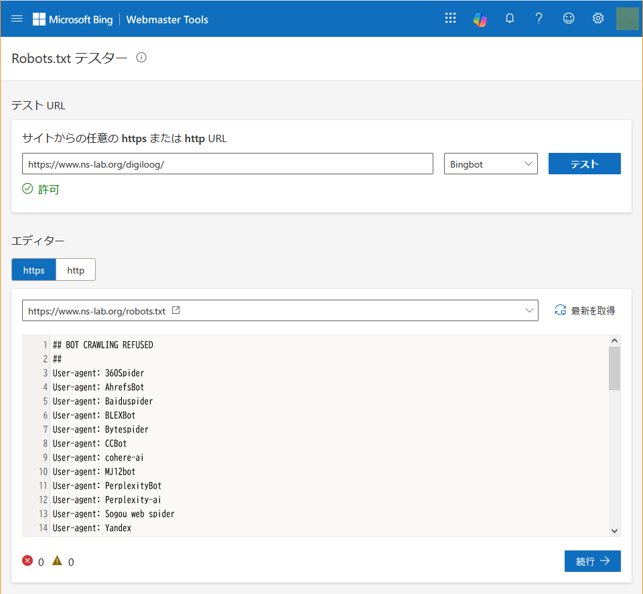
Task: Click line 'User-agent: MJ12bot'
Action: tap(94, 472)
